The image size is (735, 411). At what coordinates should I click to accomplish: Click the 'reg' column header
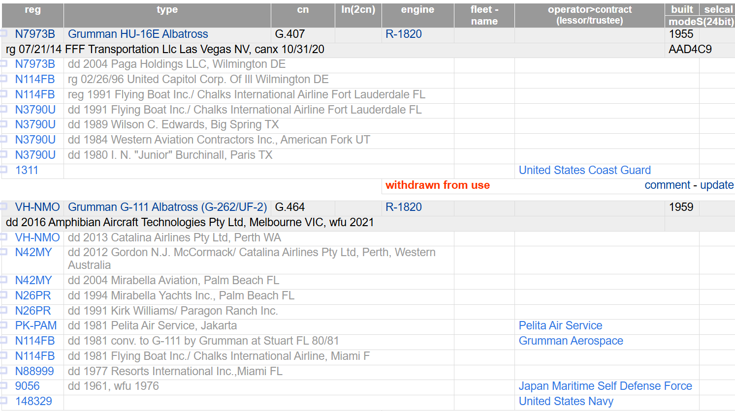[32, 10]
